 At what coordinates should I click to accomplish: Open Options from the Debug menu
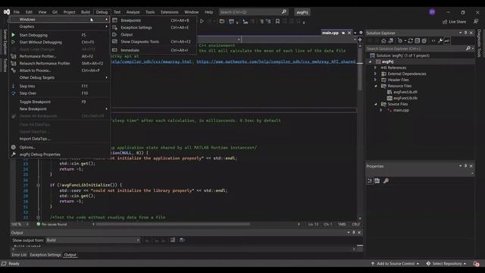click(x=59, y=147)
